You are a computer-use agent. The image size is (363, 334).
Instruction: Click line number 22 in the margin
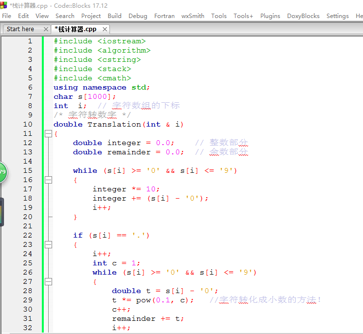[x=28, y=235]
